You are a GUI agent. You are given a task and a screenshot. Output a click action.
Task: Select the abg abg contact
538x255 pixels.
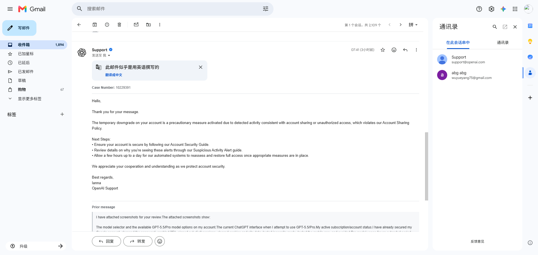click(x=477, y=75)
